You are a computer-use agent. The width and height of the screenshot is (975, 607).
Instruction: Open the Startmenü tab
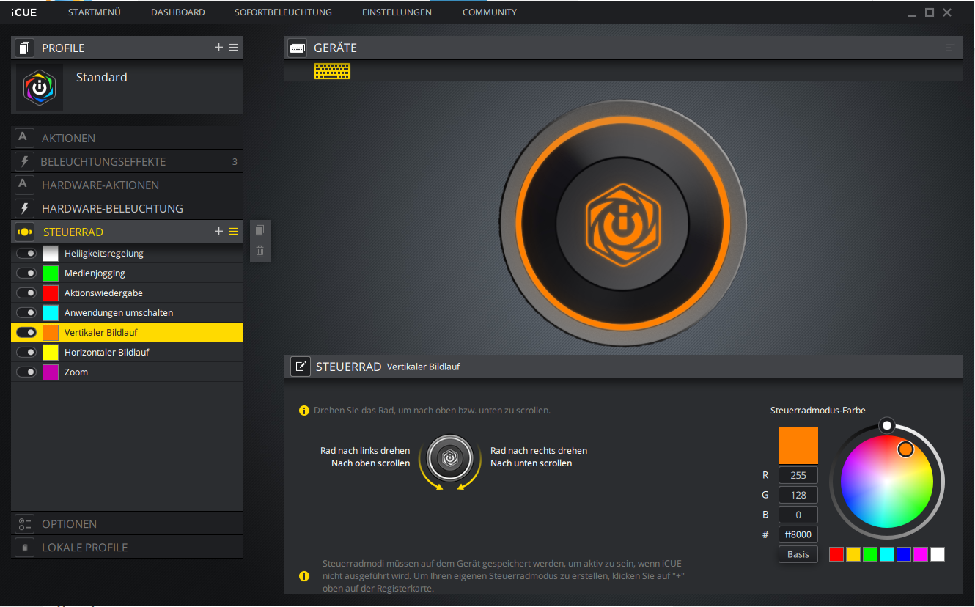(x=94, y=12)
